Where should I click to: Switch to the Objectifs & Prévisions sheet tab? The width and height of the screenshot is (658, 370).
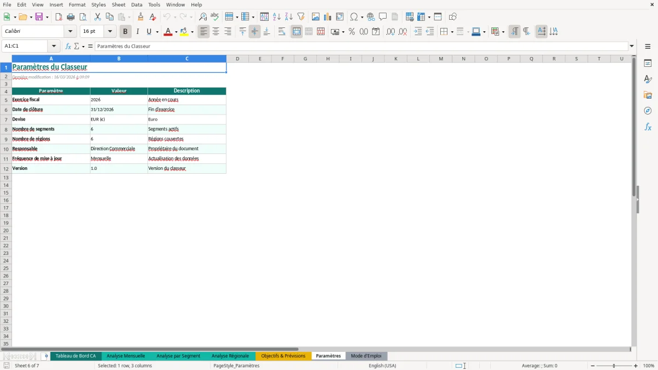(283, 356)
